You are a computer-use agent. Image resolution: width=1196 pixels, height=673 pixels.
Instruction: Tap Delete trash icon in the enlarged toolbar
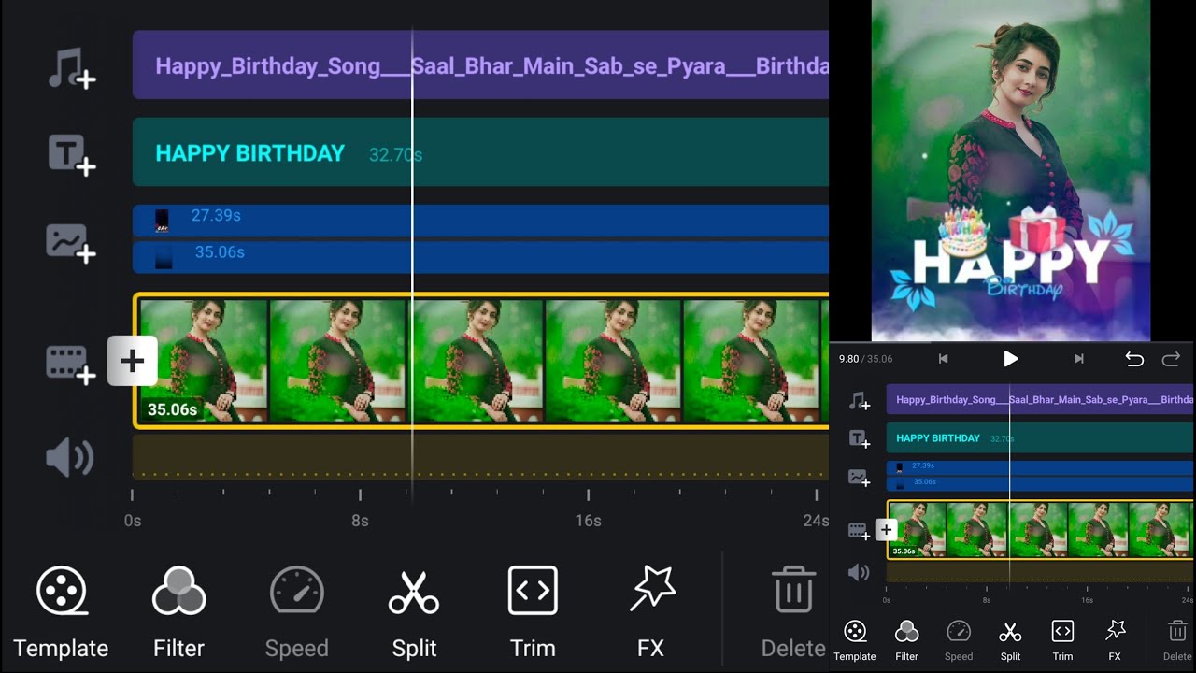(793, 613)
